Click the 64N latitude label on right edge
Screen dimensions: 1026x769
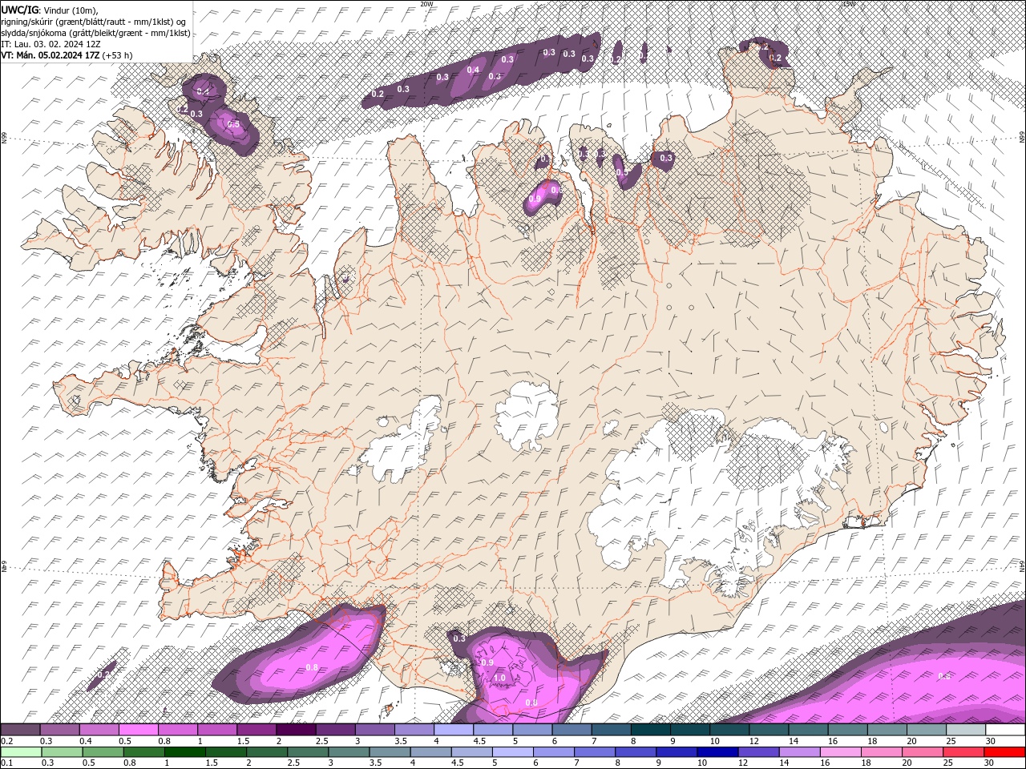(1022, 565)
